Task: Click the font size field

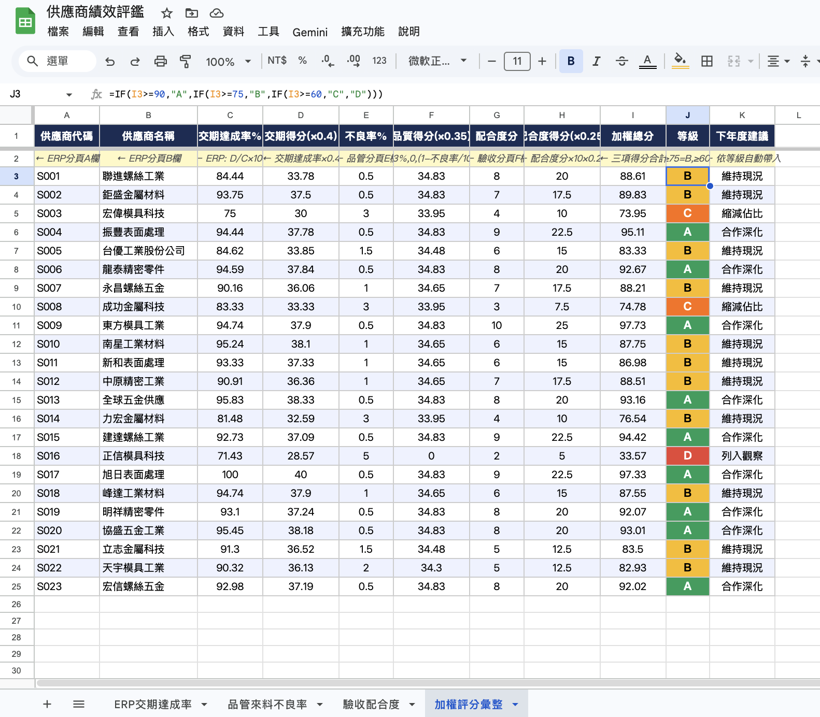Action: tap(517, 61)
